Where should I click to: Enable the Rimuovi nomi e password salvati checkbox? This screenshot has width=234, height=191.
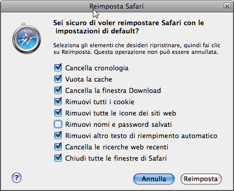click(58, 124)
